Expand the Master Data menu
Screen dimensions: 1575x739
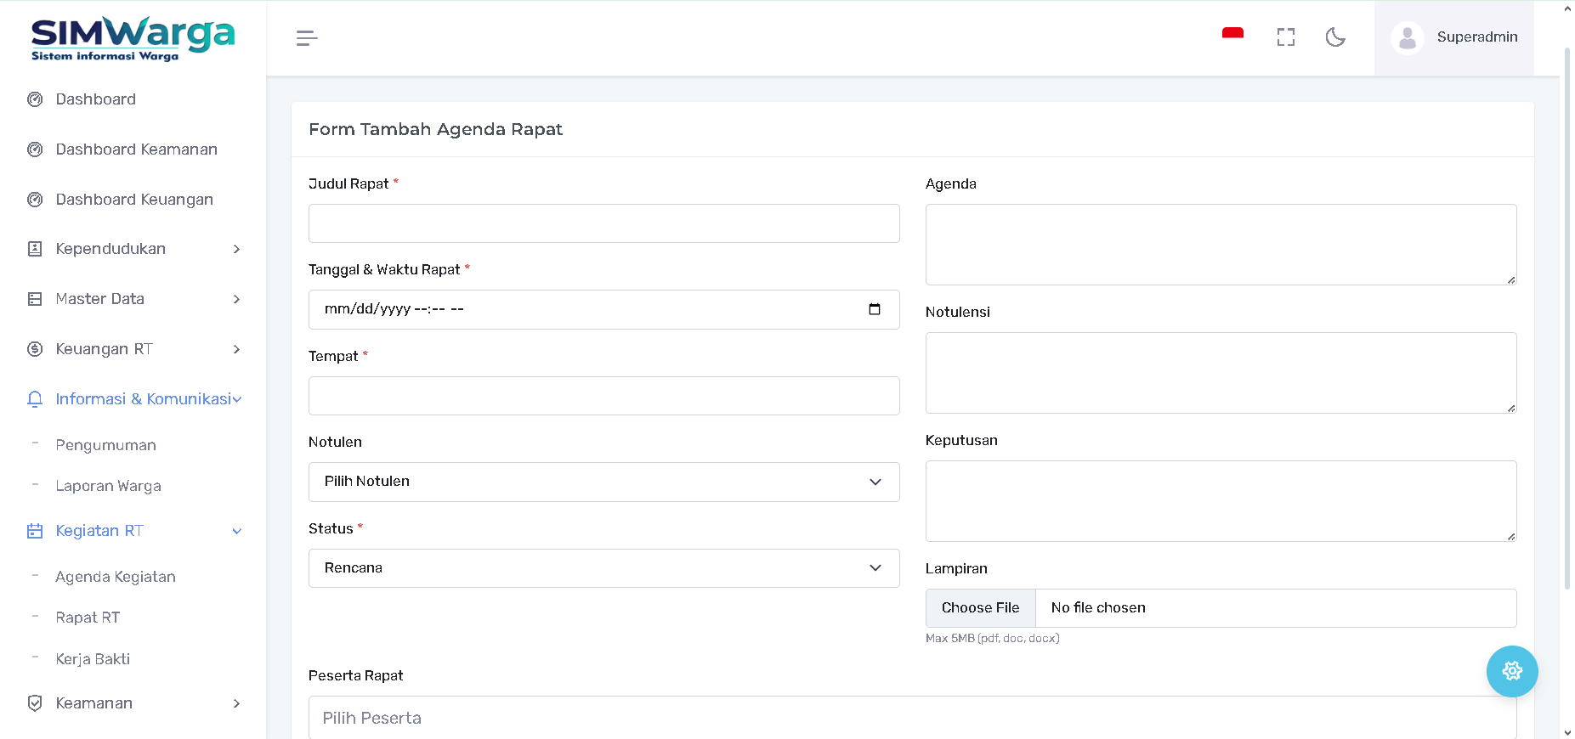[x=133, y=299]
